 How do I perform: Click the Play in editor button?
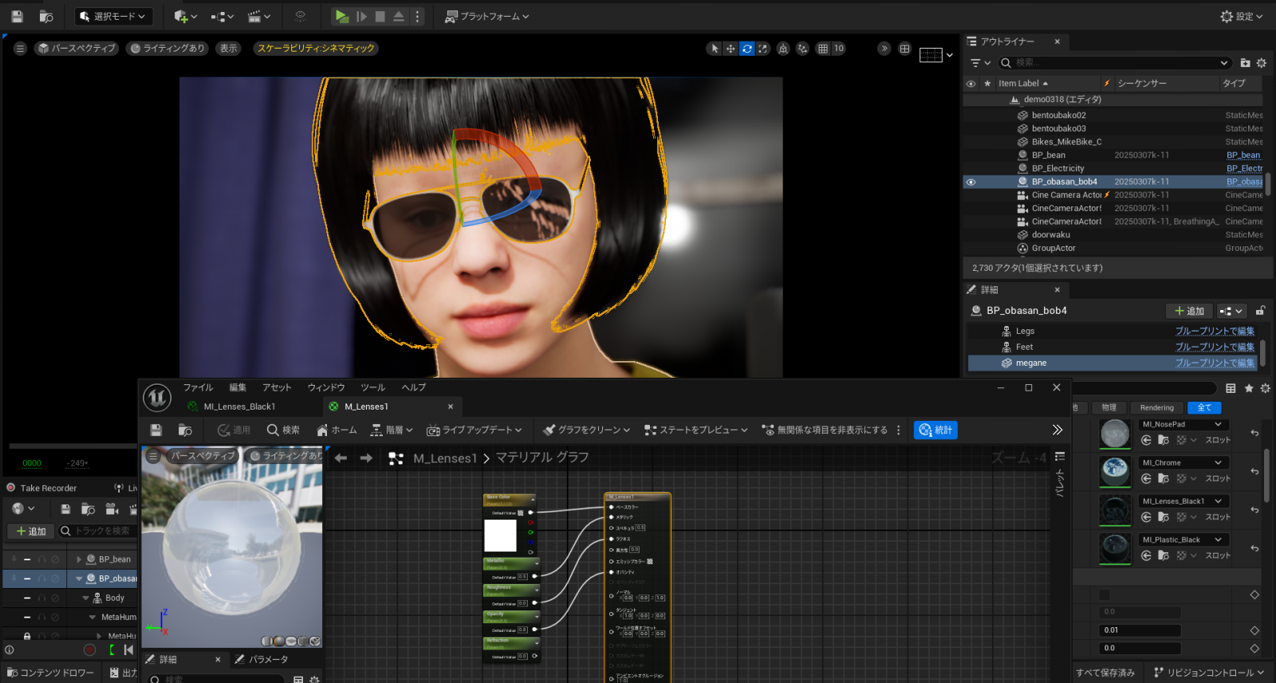(x=341, y=16)
